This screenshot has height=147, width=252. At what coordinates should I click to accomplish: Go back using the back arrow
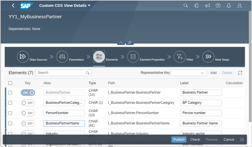click(13, 6)
